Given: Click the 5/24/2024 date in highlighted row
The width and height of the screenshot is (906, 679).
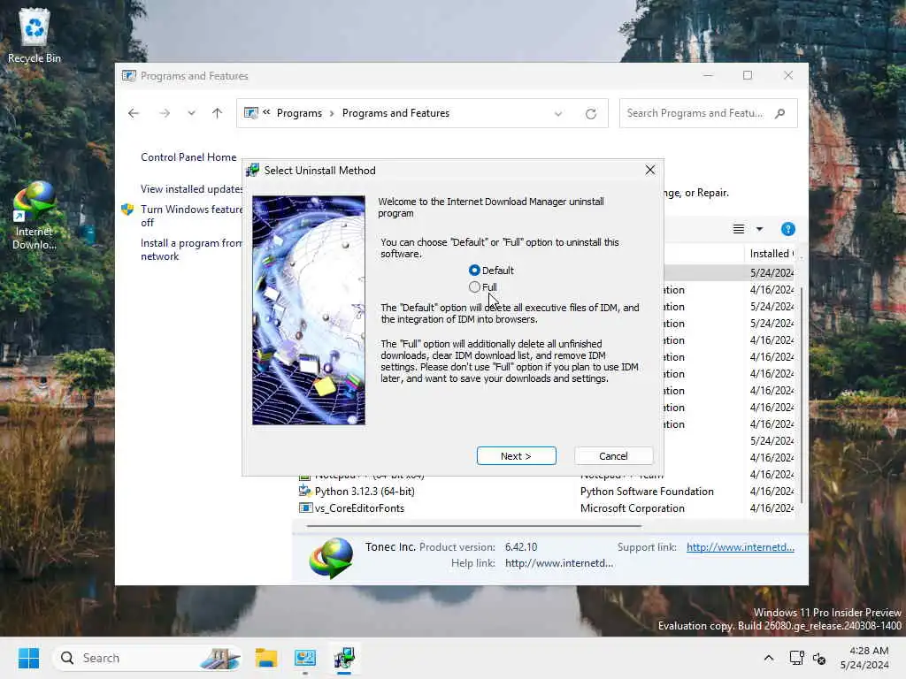Looking at the screenshot, I should pos(772,272).
